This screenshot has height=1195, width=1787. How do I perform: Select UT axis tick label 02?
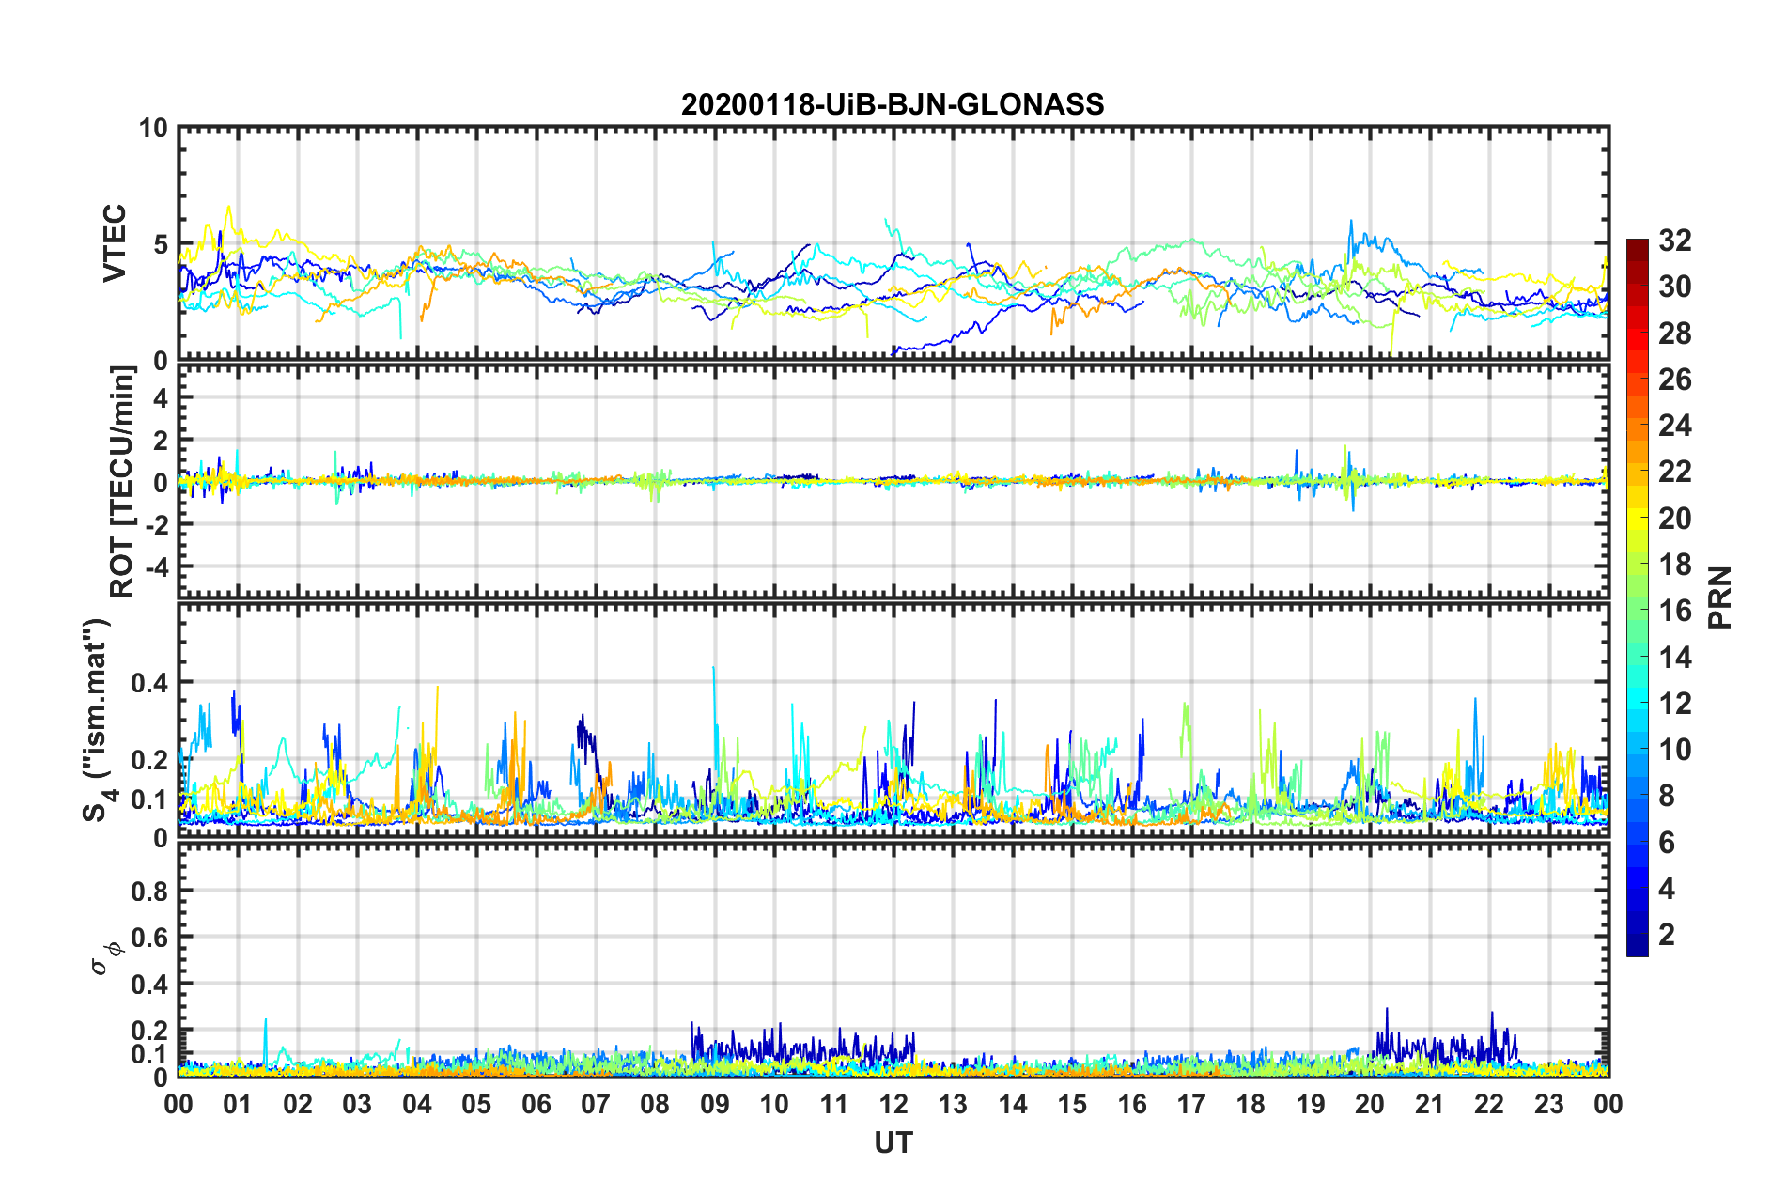pos(298,1104)
